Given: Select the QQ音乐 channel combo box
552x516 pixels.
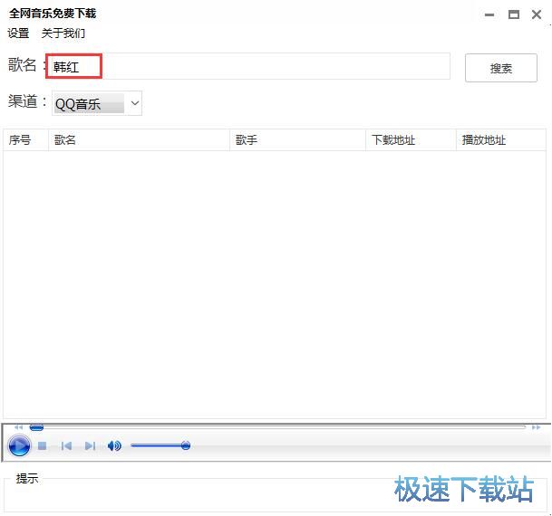Looking at the screenshot, I should 97,103.
